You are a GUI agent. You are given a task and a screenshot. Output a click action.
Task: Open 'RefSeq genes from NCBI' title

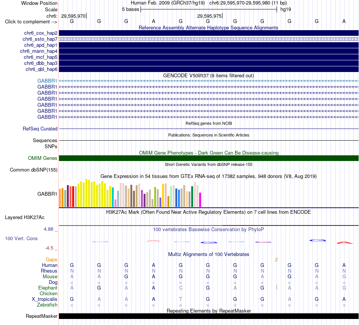[x=209, y=123]
